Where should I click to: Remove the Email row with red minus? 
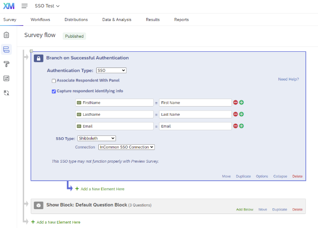(x=235, y=126)
